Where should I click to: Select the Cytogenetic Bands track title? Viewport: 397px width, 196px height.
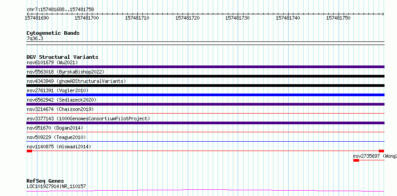(x=53, y=33)
